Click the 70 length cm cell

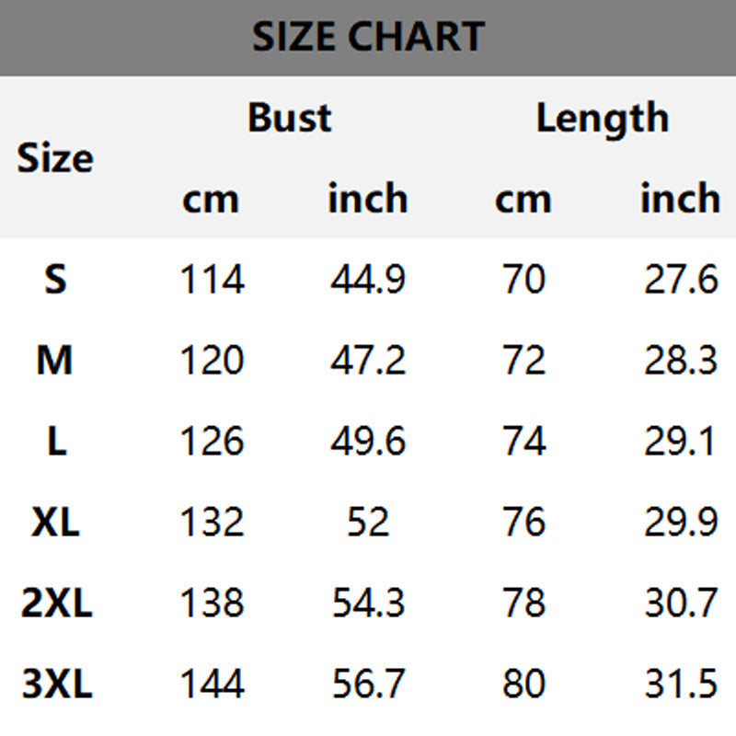pyautogui.click(x=523, y=279)
